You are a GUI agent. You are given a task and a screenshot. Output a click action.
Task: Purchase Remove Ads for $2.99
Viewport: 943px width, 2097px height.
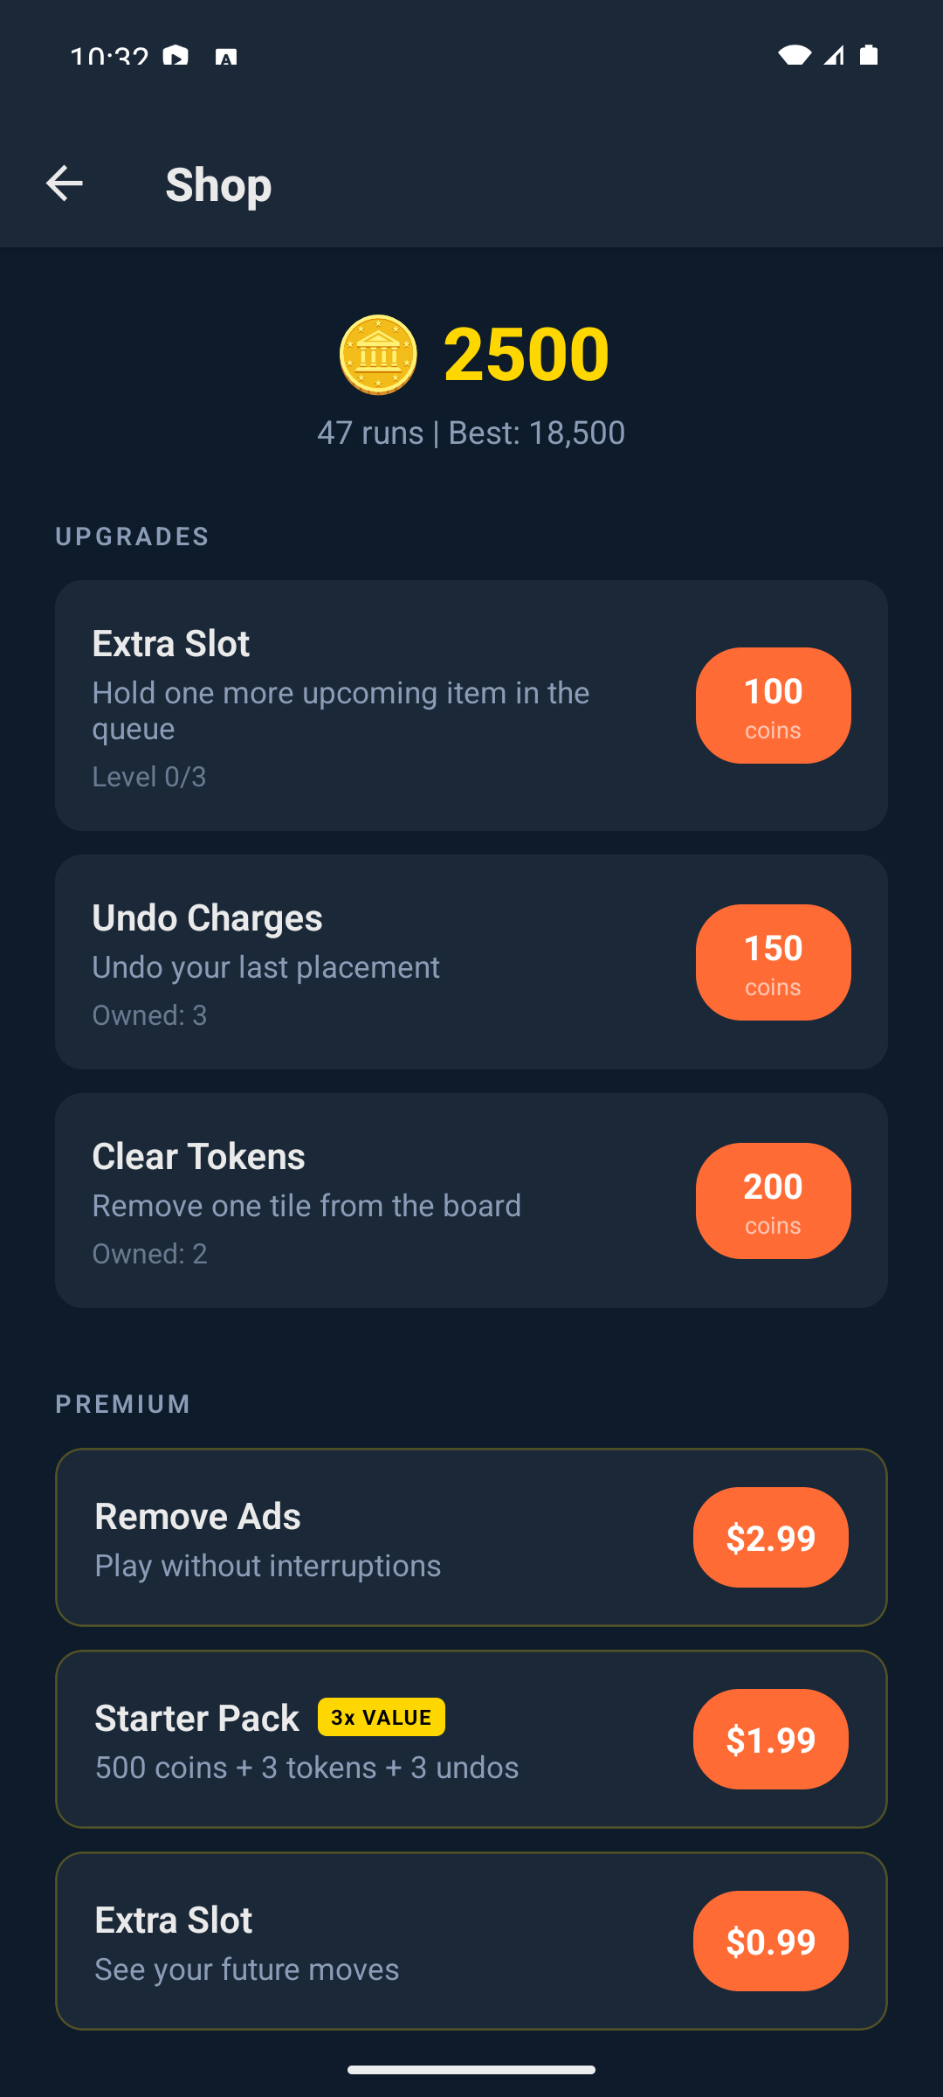pyautogui.click(x=770, y=1537)
